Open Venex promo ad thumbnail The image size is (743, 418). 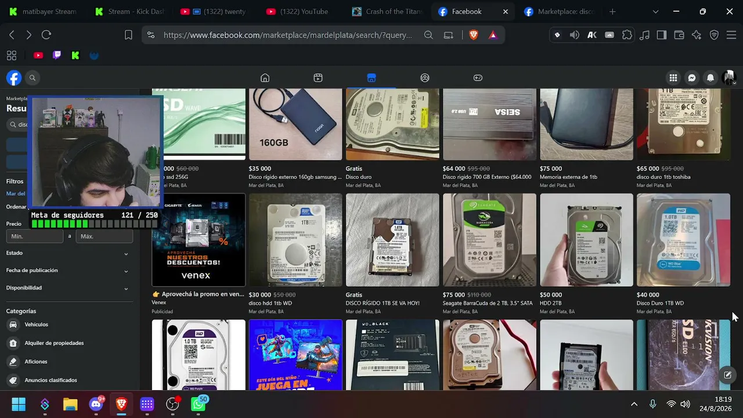pyautogui.click(x=199, y=240)
